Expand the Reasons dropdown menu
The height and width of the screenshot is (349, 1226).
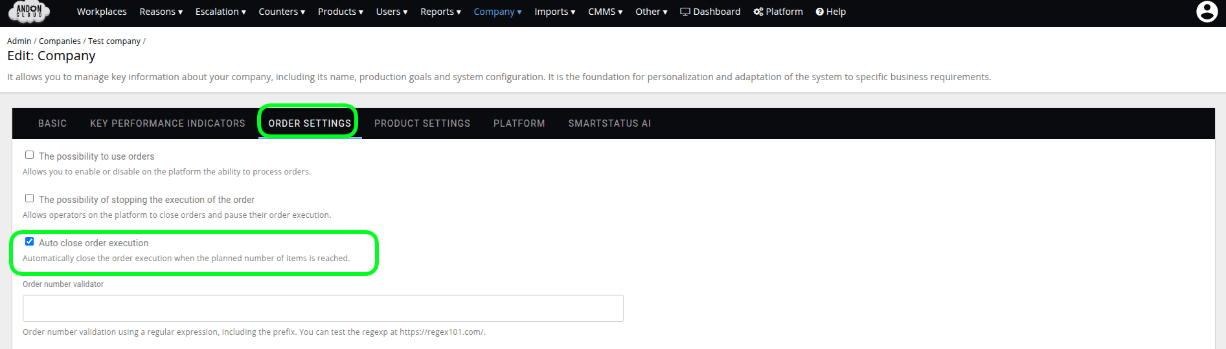[x=161, y=12]
